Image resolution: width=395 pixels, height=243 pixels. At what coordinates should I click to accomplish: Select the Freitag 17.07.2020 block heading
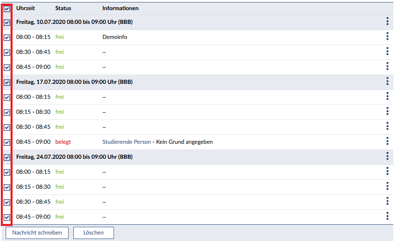pos(74,82)
